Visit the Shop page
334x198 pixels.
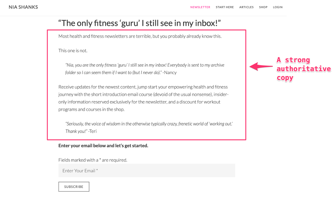pyautogui.click(x=263, y=7)
